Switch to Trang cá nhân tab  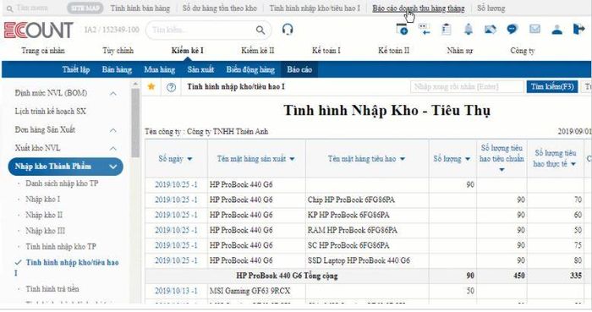(x=43, y=51)
